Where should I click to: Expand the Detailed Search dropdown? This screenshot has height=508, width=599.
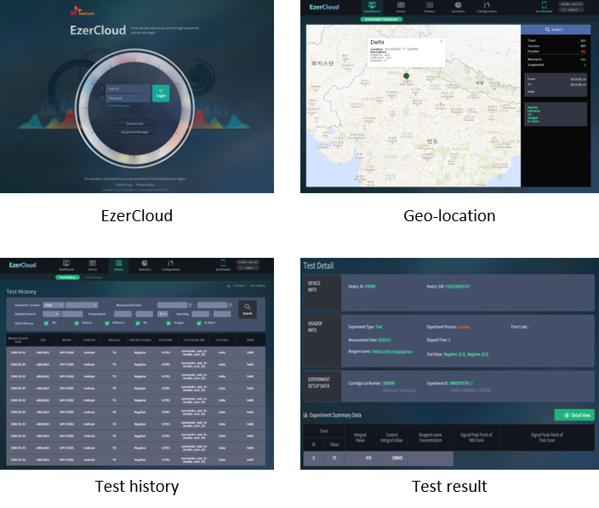pos(52,314)
